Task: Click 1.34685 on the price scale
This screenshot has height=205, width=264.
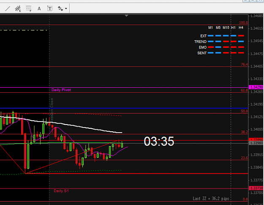Action: [256, 16]
